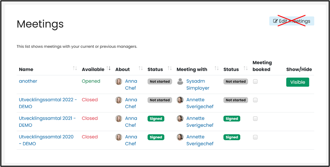Screen dimensions: 330x167
Task: Tick Meeting booked for Utvecklingssamtal 2021
Action: [x=255, y=118]
